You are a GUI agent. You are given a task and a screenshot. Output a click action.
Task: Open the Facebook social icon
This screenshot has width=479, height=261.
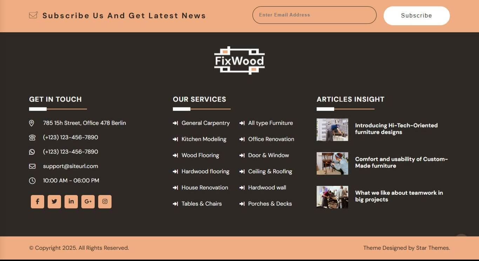tap(38, 202)
